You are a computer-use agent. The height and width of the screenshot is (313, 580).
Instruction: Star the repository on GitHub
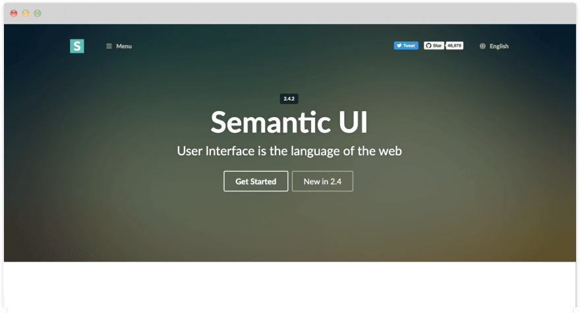click(434, 45)
